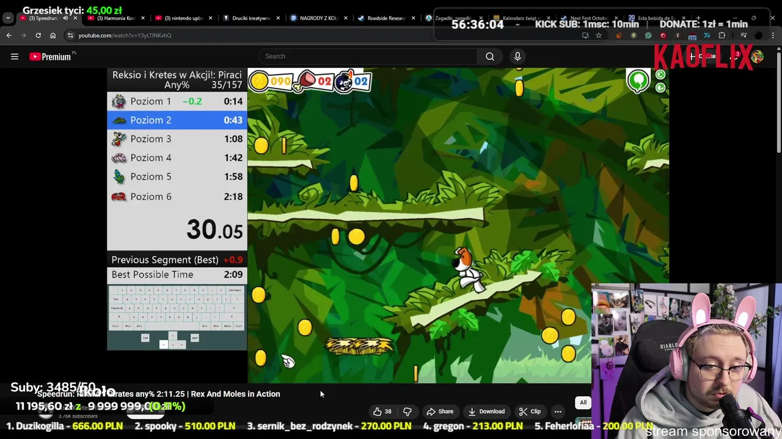The width and height of the screenshot is (782, 439).
Task: Click the orange extension icon in toolbar
Action: [x=619, y=35]
